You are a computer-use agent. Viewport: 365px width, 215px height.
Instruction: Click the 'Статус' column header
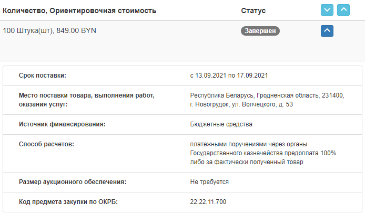click(x=254, y=10)
